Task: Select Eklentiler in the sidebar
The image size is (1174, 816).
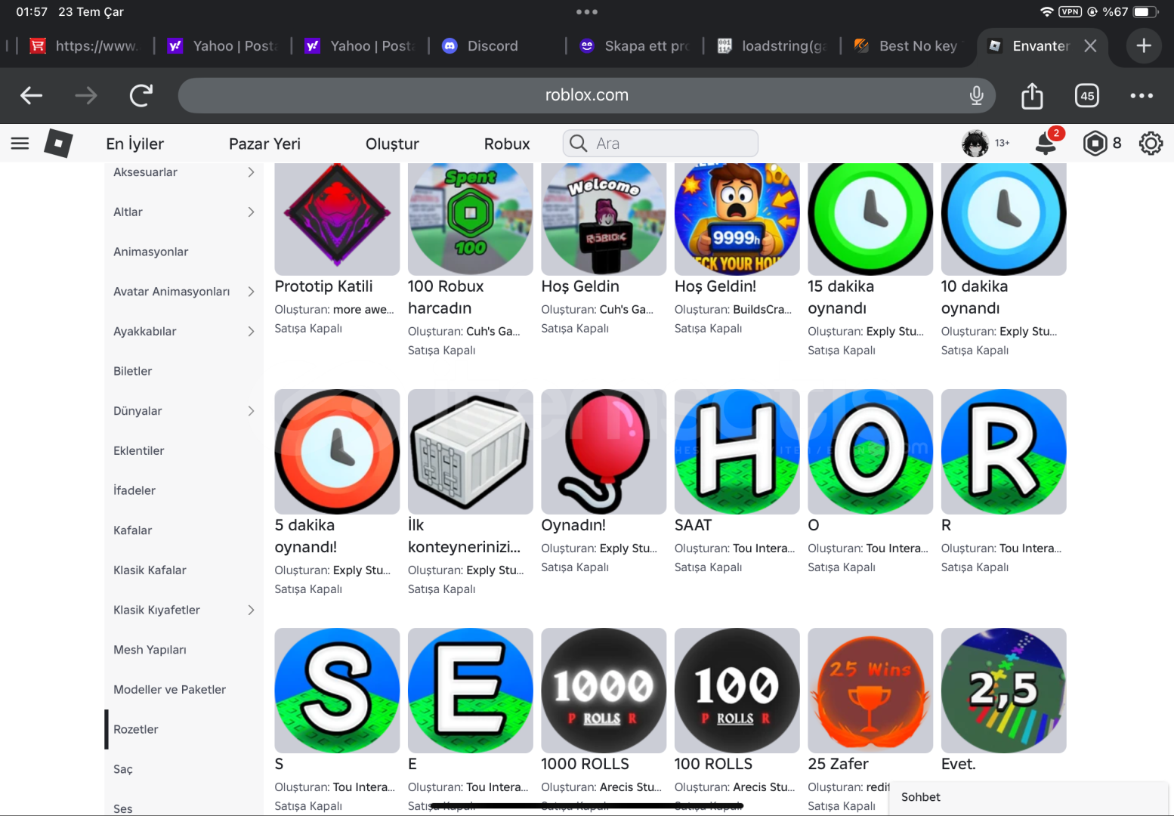Action: pos(139,450)
